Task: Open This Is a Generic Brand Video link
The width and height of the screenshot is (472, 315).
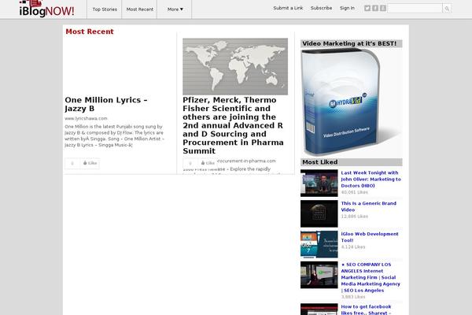Action: 368,206
